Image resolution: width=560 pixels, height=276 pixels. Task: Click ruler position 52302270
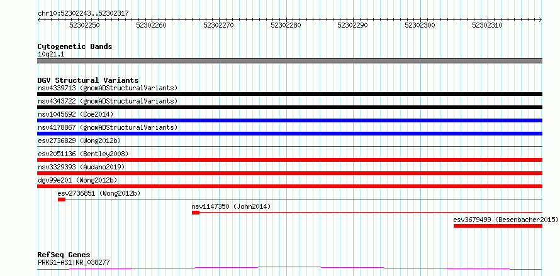coord(218,25)
